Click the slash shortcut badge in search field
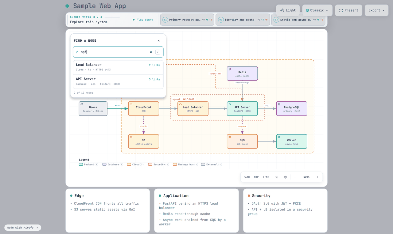Viewport: 393px width, 234px height. tap(158, 52)
